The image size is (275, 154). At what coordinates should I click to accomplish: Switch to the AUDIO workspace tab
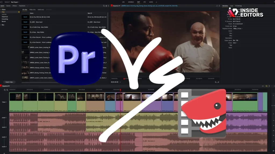[151, 2]
